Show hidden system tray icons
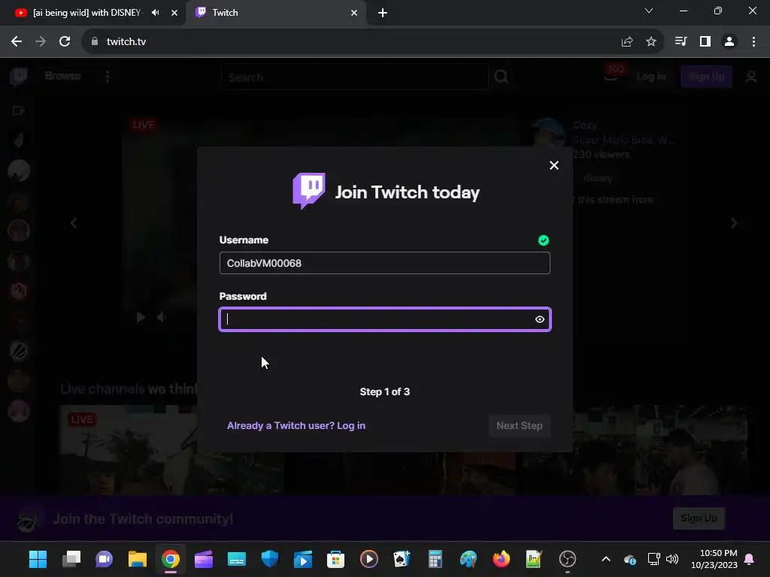 (606, 559)
